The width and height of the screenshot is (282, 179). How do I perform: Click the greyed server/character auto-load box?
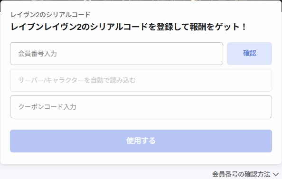[141, 80]
